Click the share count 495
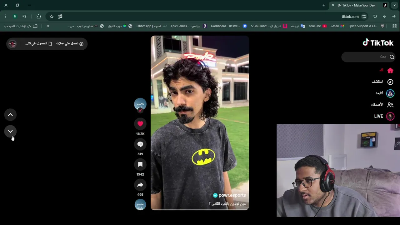The image size is (400, 225). point(140,195)
